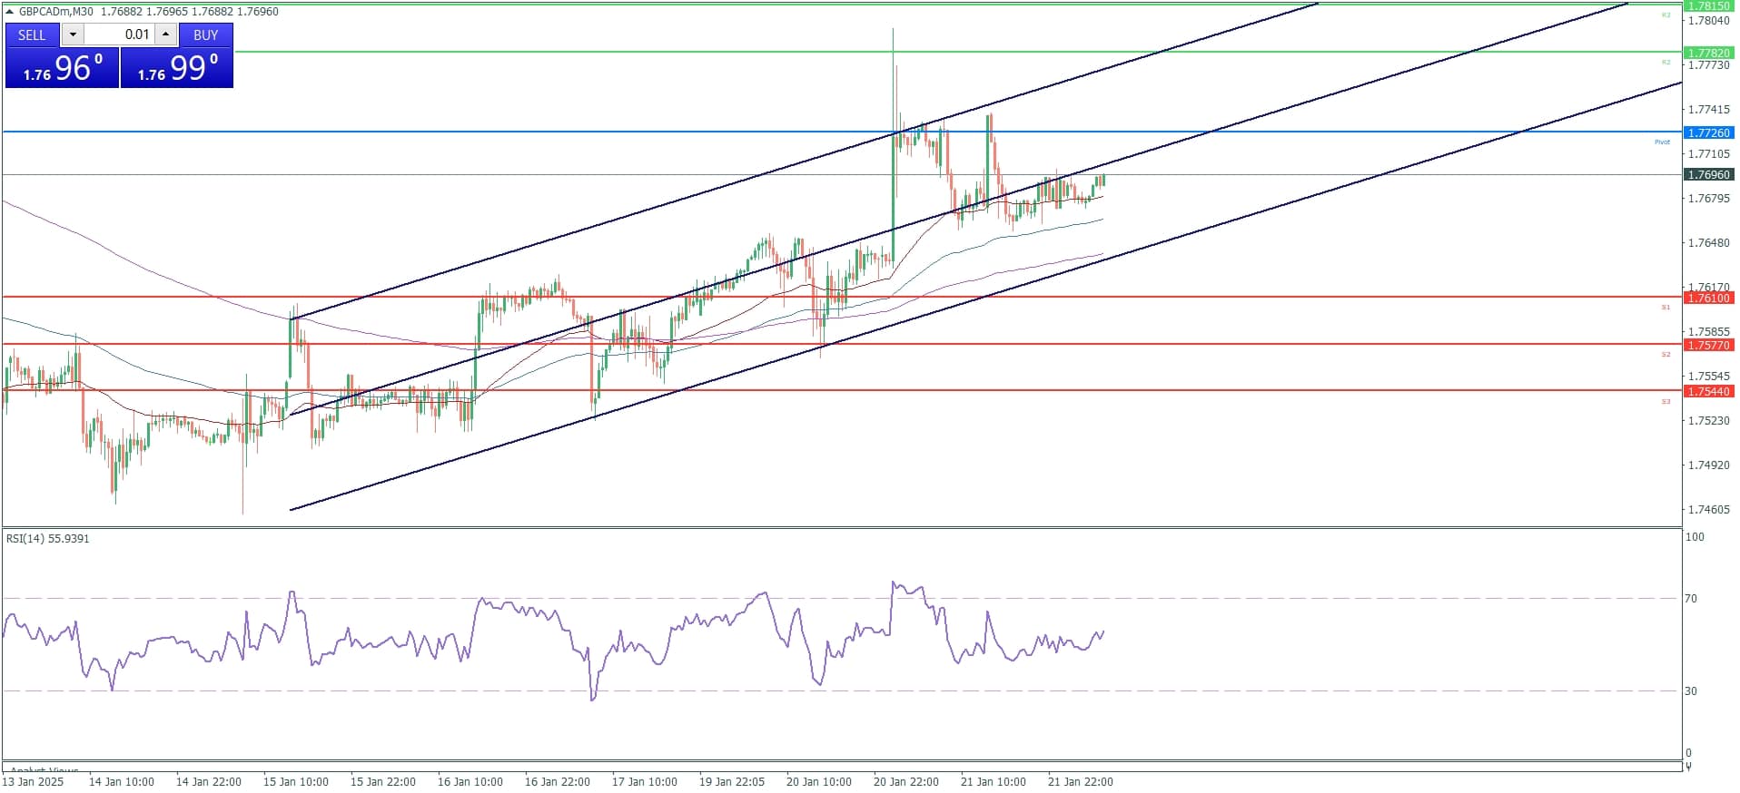Click the 17 Jan 10:00 time label
This screenshot has height=793, width=1740.
pos(645,781)
